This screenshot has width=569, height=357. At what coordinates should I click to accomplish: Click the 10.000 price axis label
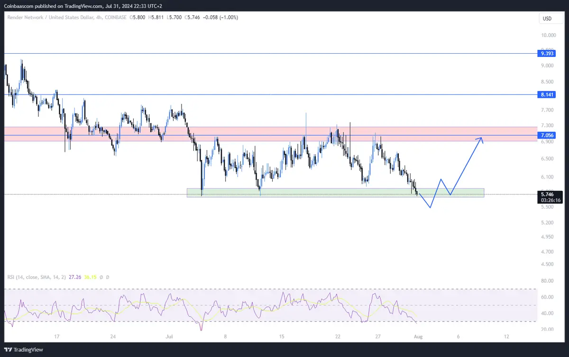(x=549, y=35)
